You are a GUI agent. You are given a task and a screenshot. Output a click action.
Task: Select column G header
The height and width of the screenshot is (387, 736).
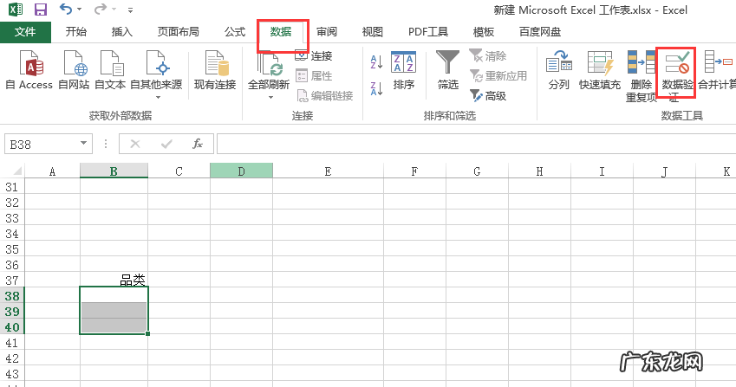click(x=477, y=171)
